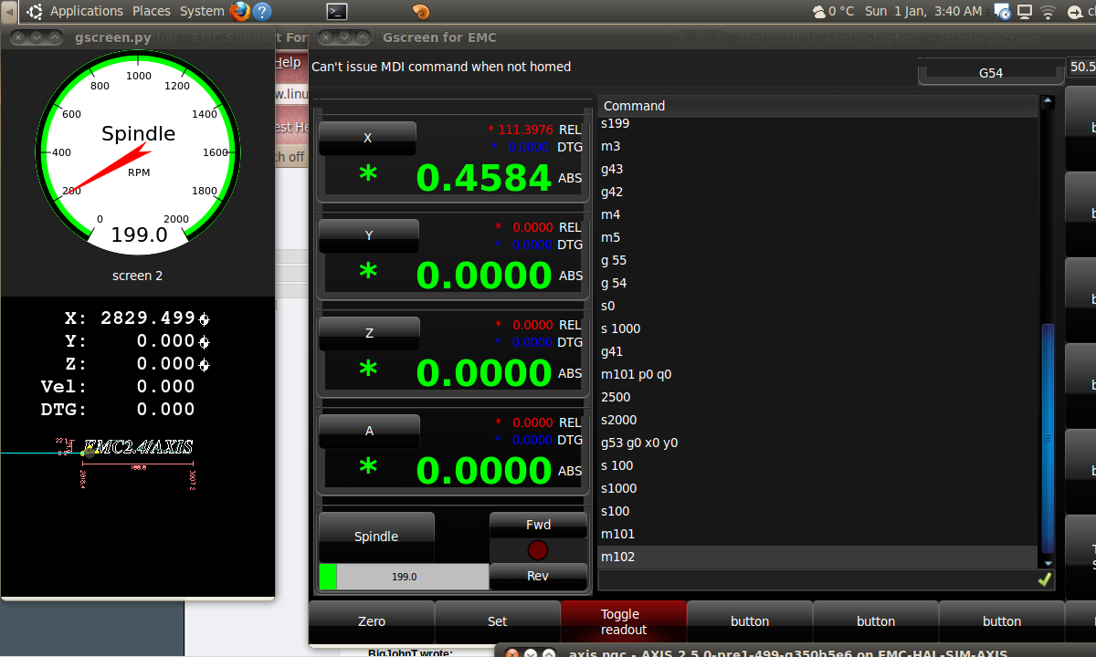Click the Set button
The width and height of the screenshot is (1096, 657).
(497, 621)
